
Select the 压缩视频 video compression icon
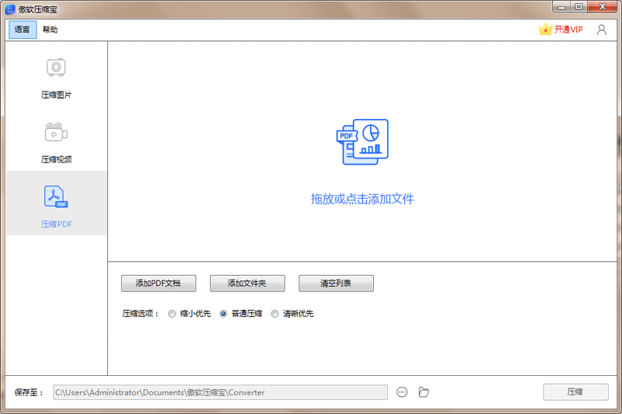coord(56,132)
